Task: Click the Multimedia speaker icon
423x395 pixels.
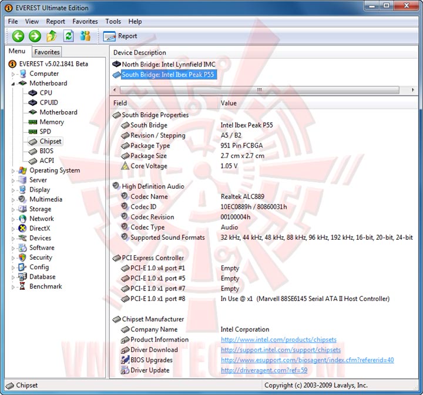Action: [22, 199]
